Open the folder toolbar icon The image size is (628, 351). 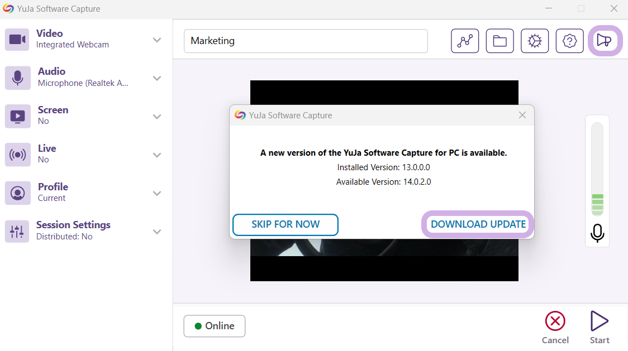pos(499,41)
